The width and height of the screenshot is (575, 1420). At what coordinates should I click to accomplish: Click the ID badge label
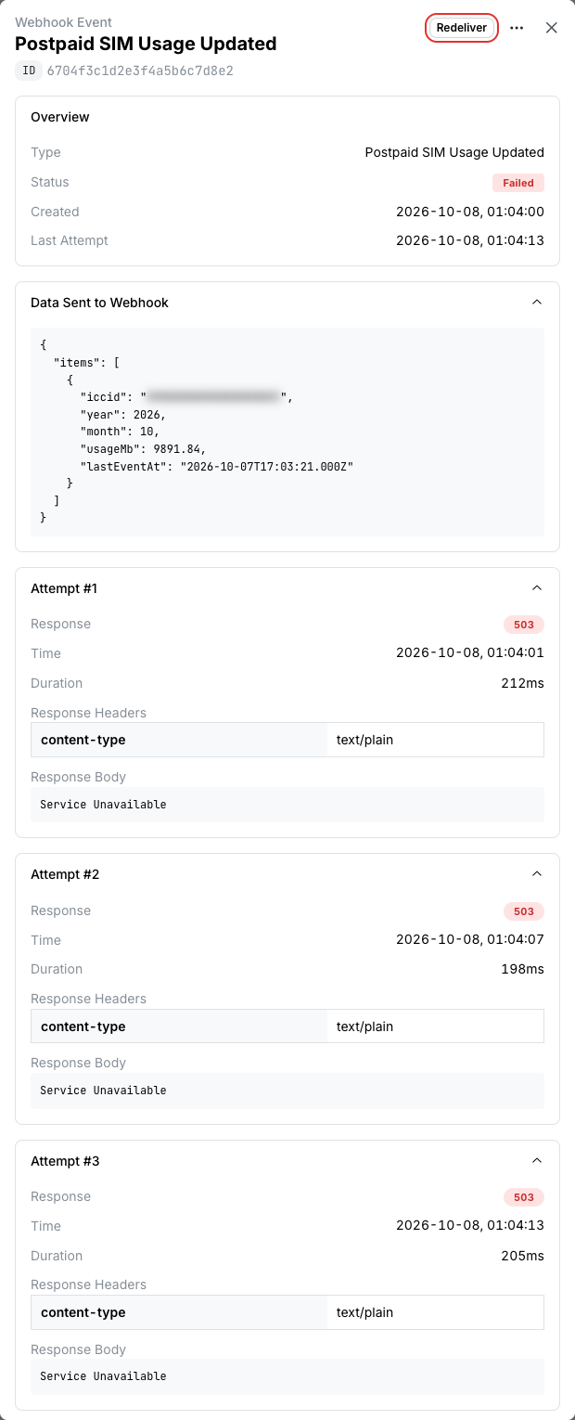pos(29,71)
